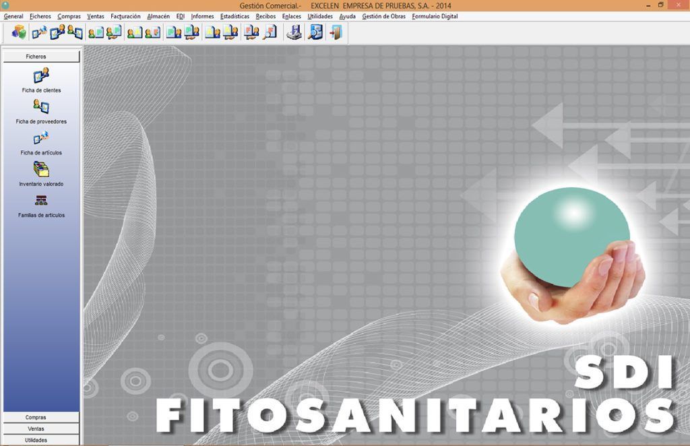Open the Estadísticas menu

(234, 15)
